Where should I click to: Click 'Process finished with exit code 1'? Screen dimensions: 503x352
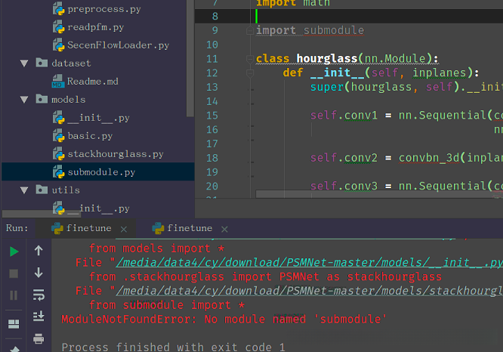click(173, 347)
